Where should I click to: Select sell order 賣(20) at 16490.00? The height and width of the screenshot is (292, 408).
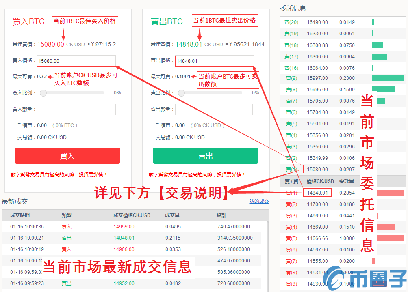click(x=317, y=22)
